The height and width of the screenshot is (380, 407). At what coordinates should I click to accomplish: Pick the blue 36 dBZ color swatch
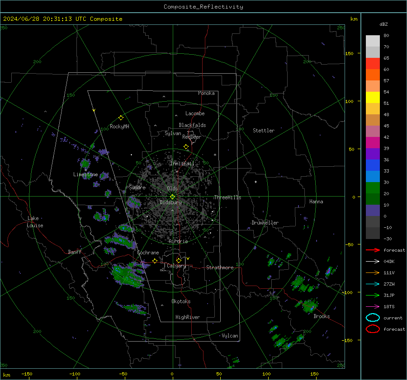pyautogui.click(x=373, y=165)
